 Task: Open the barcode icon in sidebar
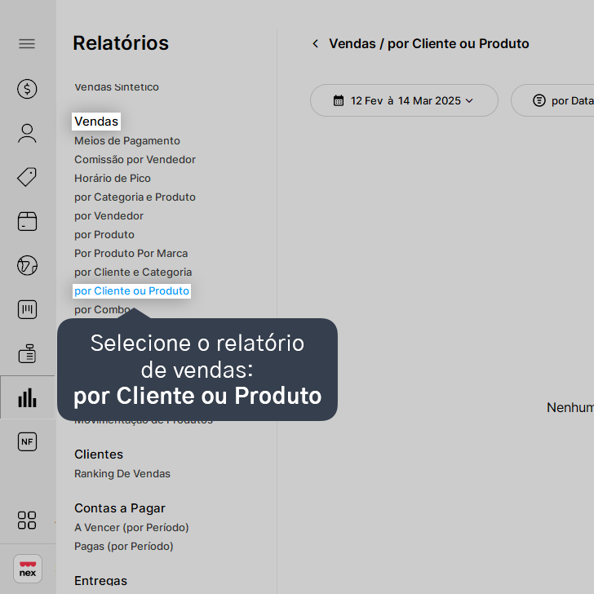27,309
